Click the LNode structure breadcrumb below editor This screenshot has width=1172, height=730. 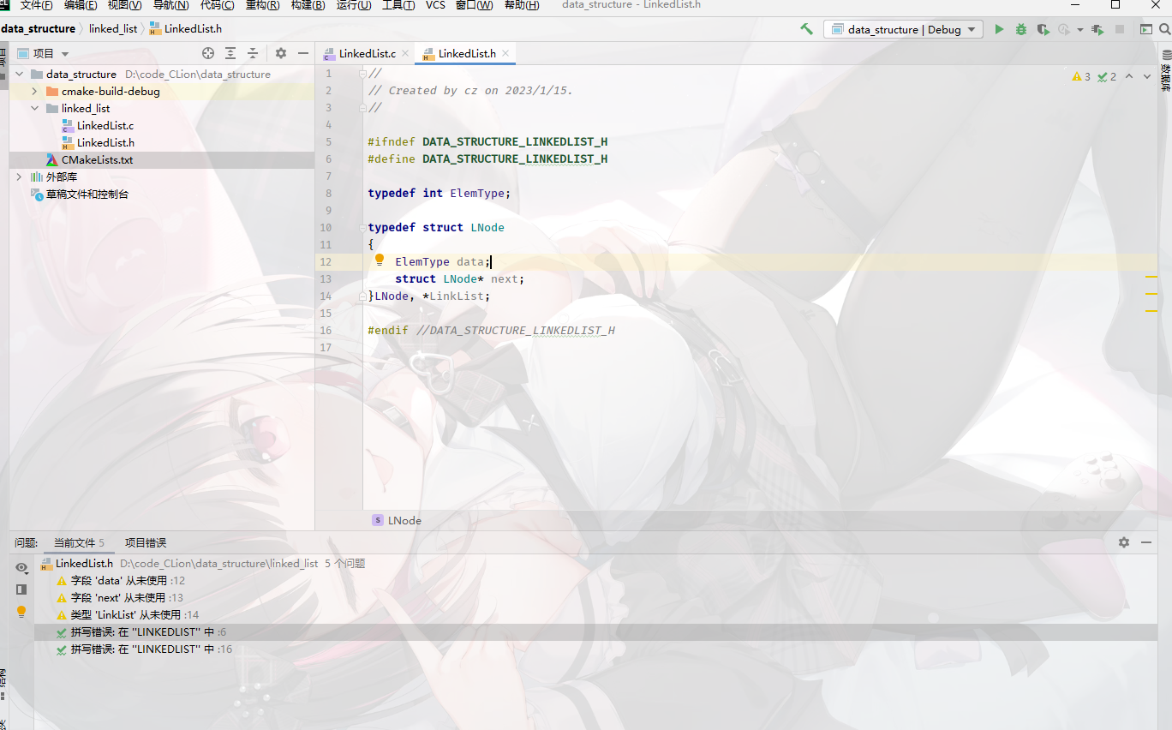pyautogui.click(x=398, y=521)
